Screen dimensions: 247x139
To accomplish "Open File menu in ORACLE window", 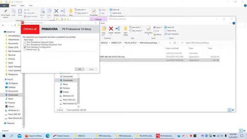I will point(4,5).
